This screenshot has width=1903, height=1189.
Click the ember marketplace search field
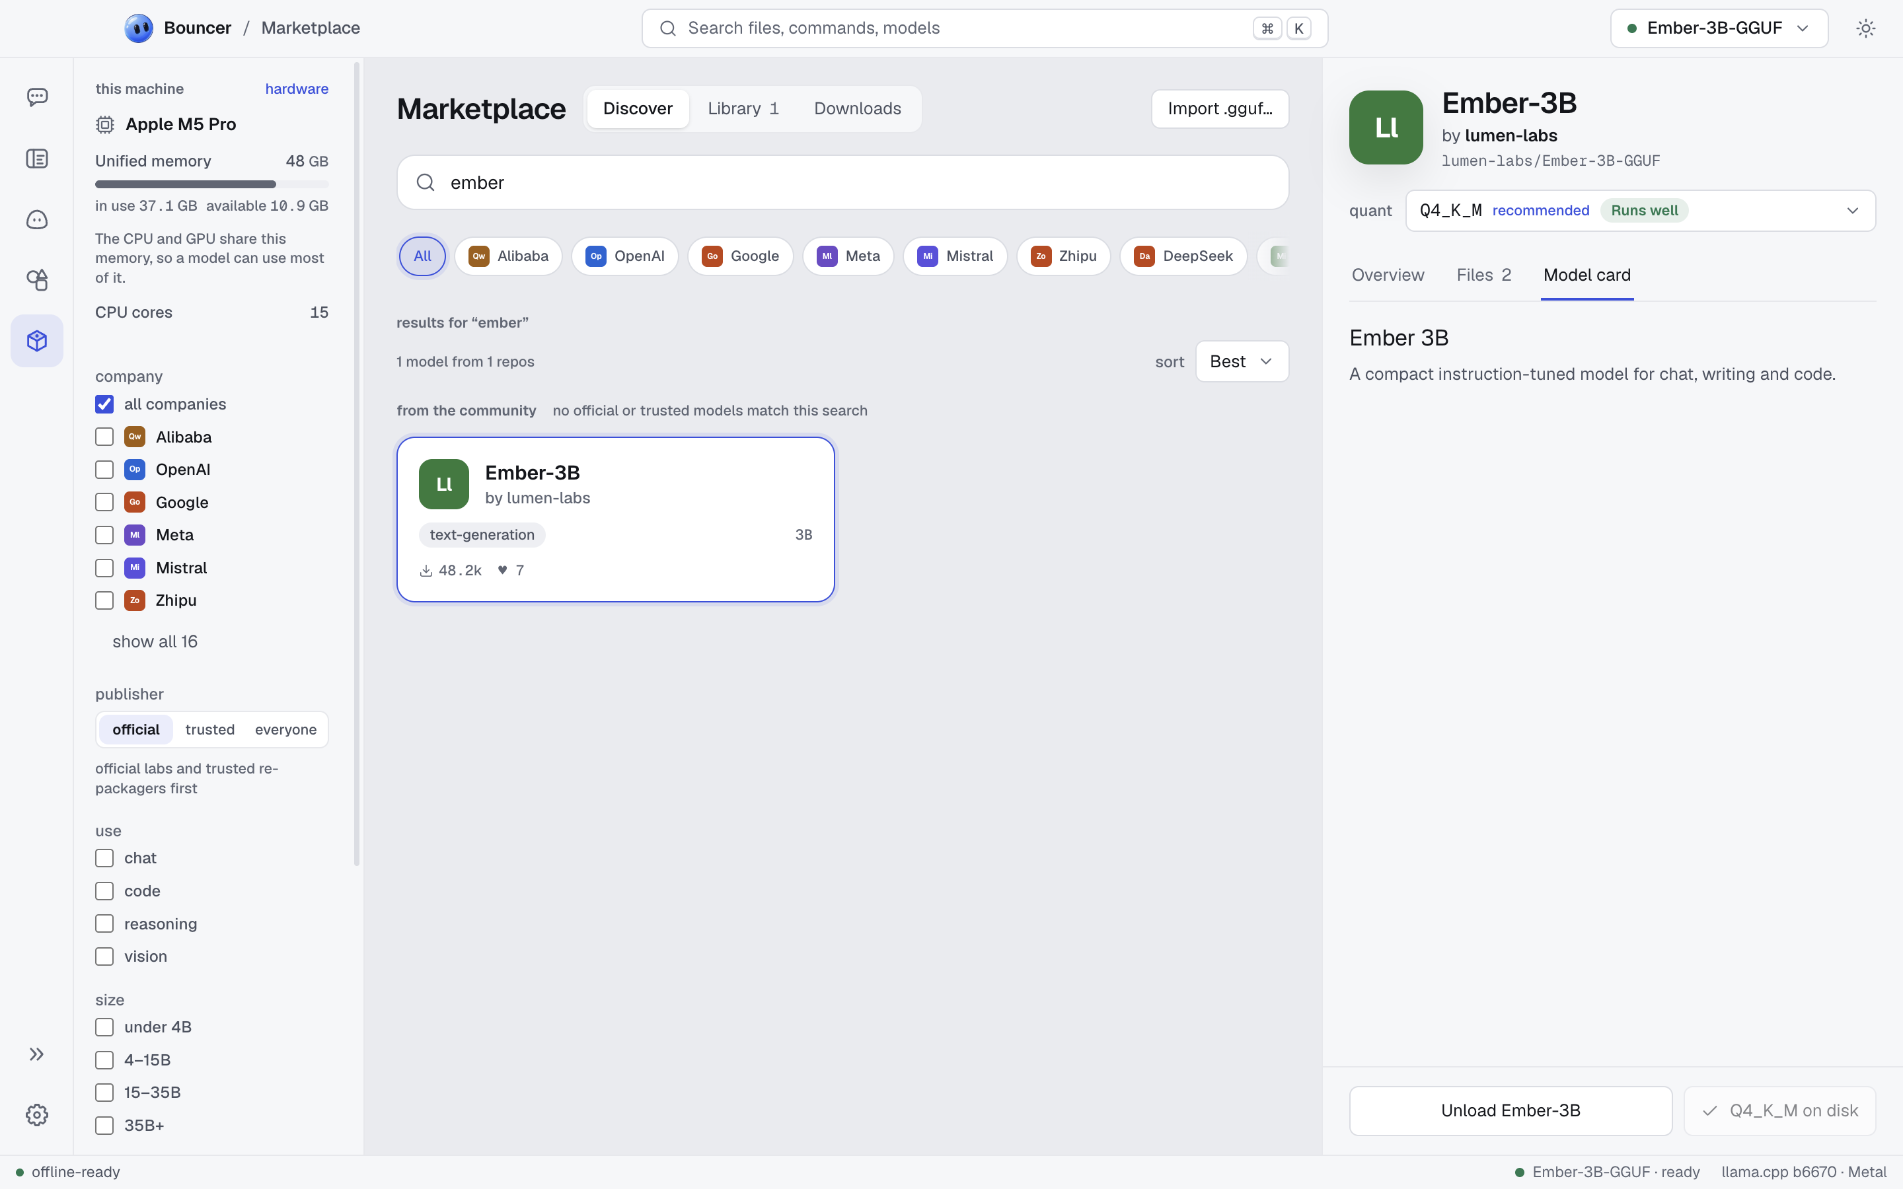click(842, 182)
